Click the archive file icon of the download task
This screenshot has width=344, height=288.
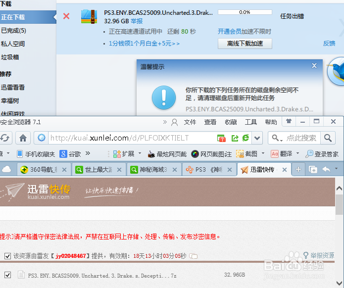click(89, 17)
